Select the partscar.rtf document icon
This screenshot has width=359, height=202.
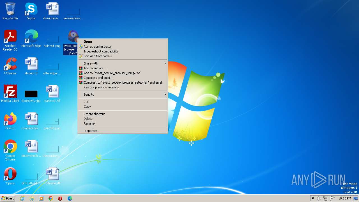[x=52, y=94]
